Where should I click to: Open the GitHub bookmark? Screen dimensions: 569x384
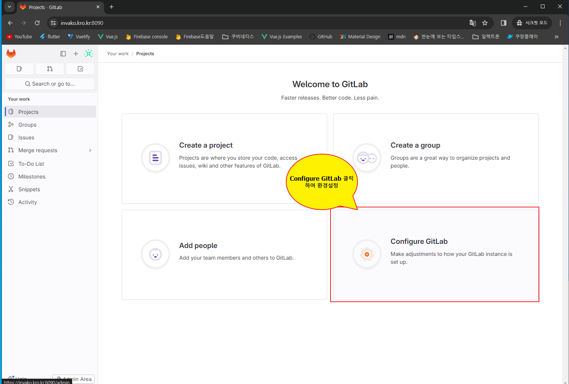[321, 36]
